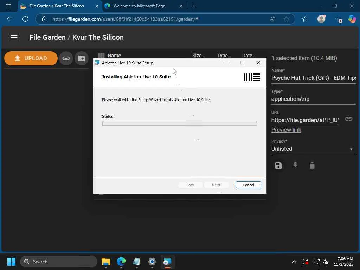
Task: Sort files by the Size column
Action: [x=198, y=56]
